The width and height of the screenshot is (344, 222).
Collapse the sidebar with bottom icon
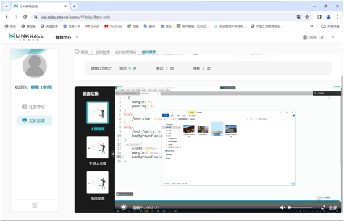[x=35, y=205]
